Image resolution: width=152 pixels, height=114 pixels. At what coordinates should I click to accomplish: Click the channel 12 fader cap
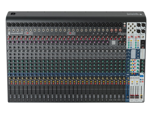[56, 96]
